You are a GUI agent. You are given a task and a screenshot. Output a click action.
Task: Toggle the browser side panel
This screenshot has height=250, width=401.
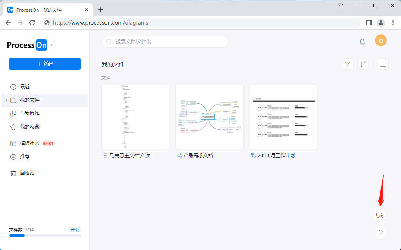coord(369,23)
